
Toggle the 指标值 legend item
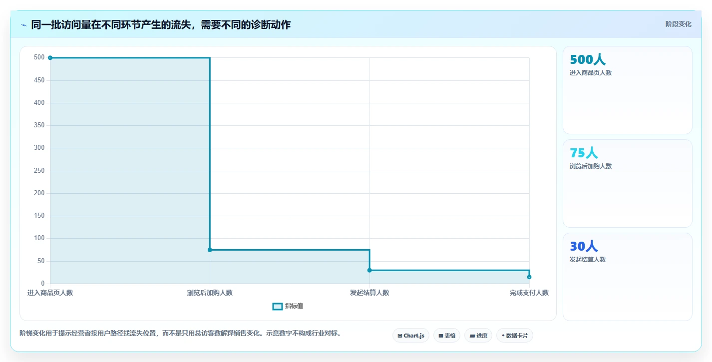pos(288,306)
